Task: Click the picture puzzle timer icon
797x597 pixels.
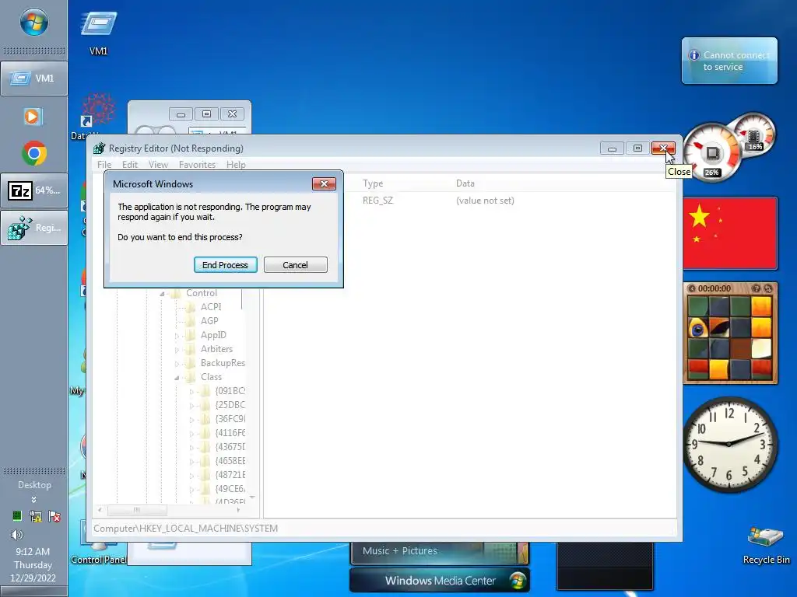Action: coord(692,288)
